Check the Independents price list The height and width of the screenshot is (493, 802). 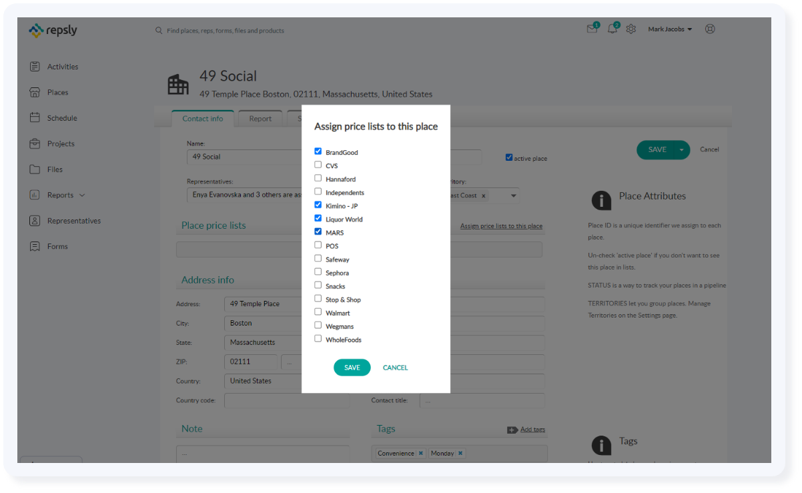pos(318,191)
